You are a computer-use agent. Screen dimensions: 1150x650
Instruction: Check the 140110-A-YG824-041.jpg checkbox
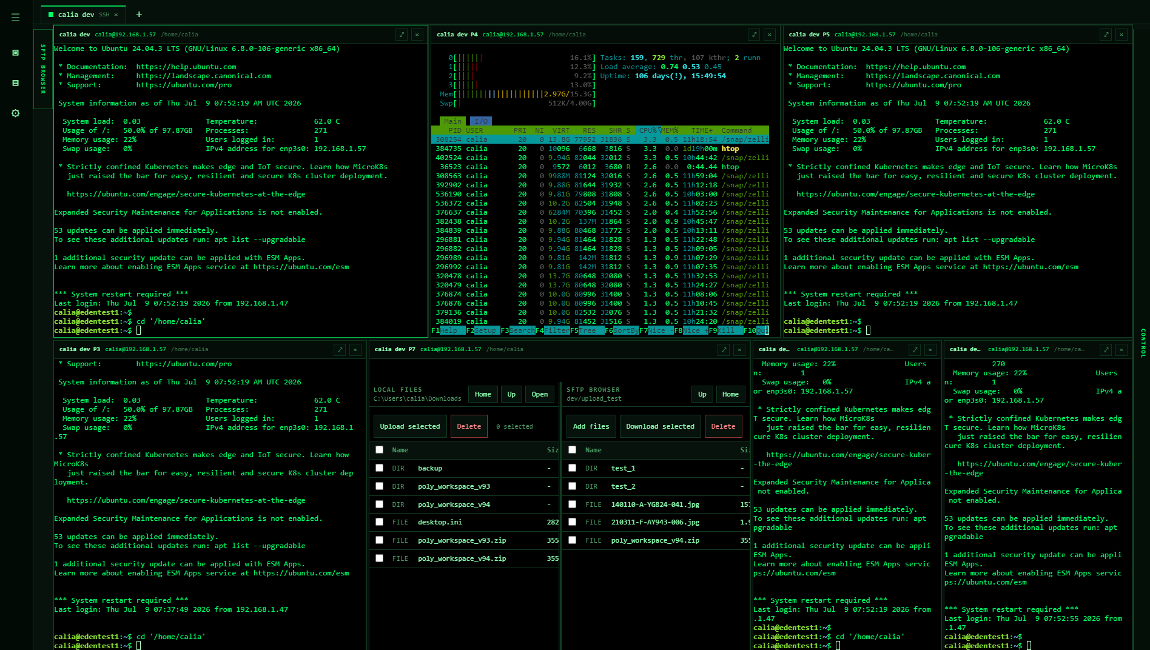pyautogui.click(x=572, y=504)
